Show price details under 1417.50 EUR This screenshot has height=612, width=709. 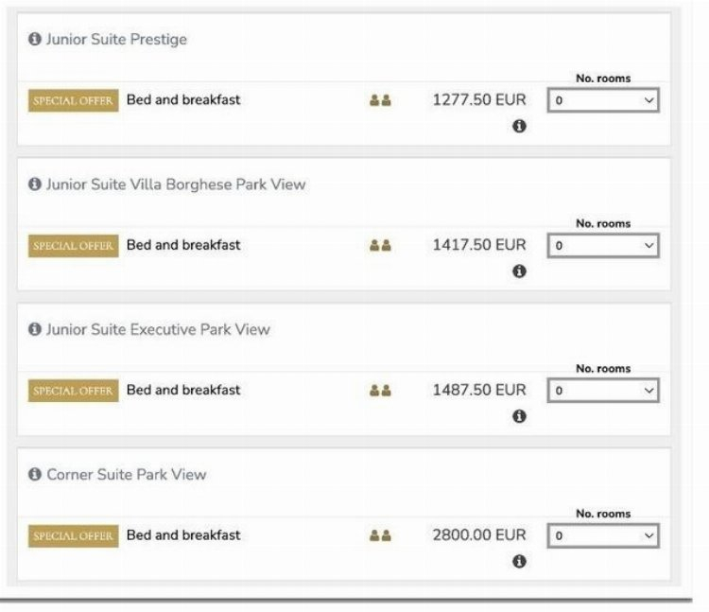[519, 271]
